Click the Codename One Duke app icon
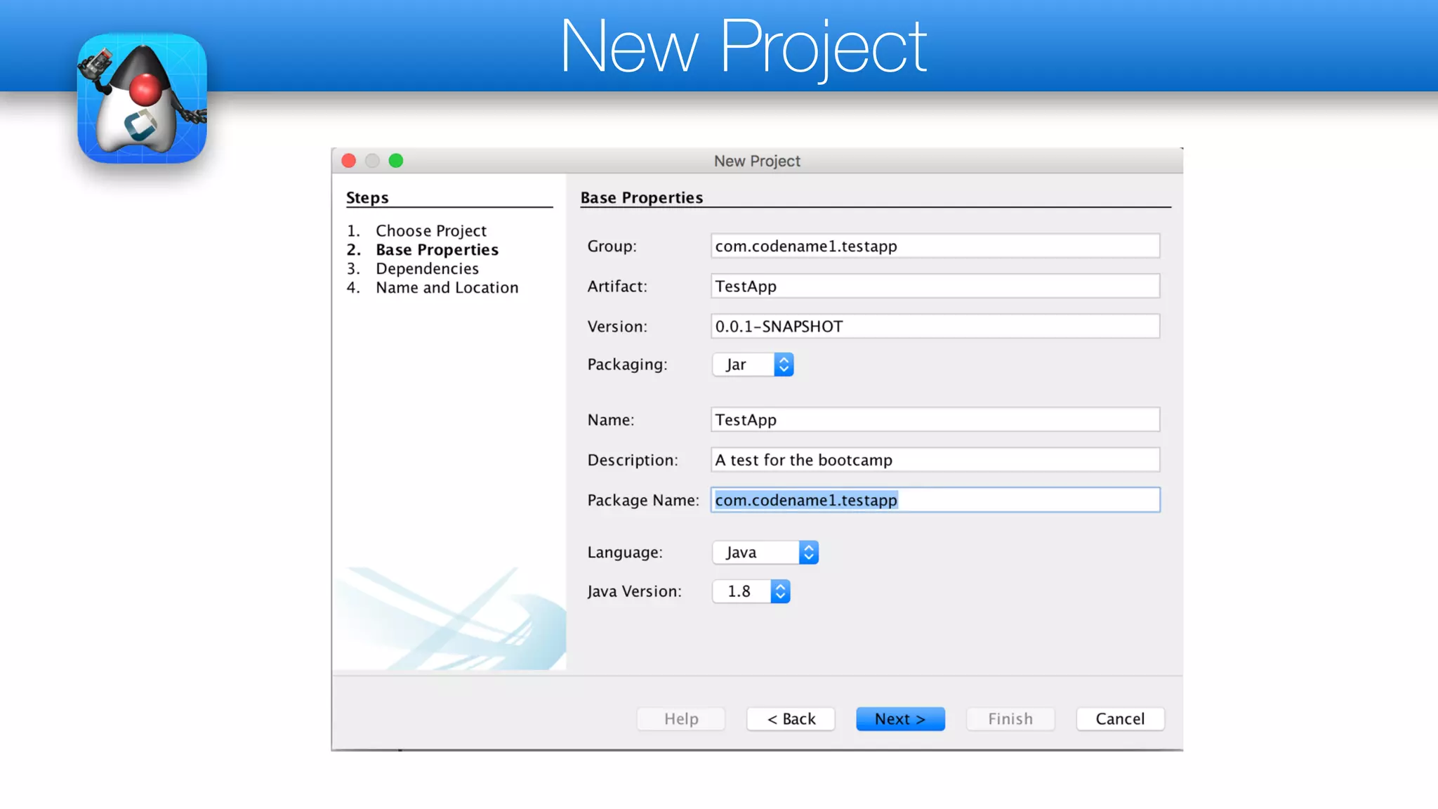The width and height of the screenshot is (1438, 809). click(x=142, y=98)
